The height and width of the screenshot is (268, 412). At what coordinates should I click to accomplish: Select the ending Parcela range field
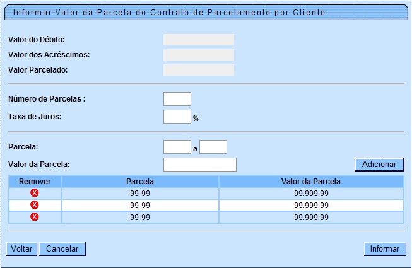(213, 147)
